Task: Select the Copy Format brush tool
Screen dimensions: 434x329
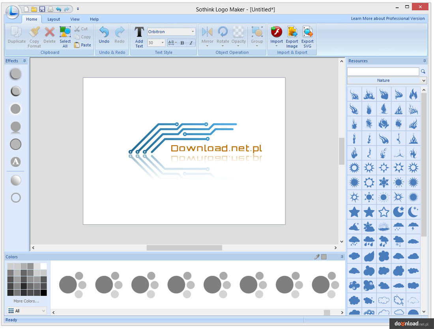Action: click(34, 37)
